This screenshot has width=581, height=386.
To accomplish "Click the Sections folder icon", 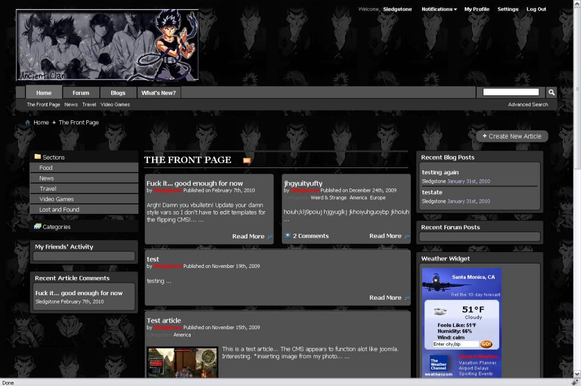I will 37,157.
